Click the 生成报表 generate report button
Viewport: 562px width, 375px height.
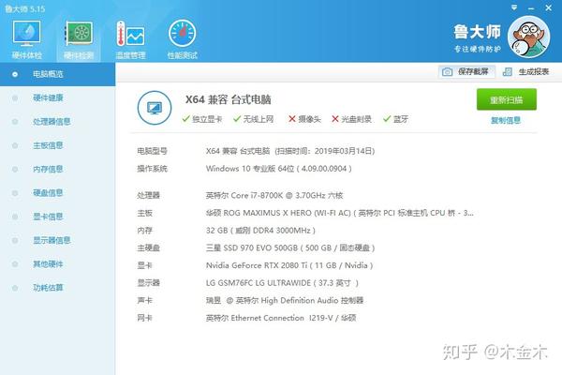[525, 72]
